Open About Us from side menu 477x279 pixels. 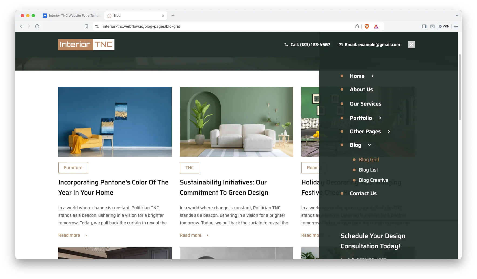point(361,90)
